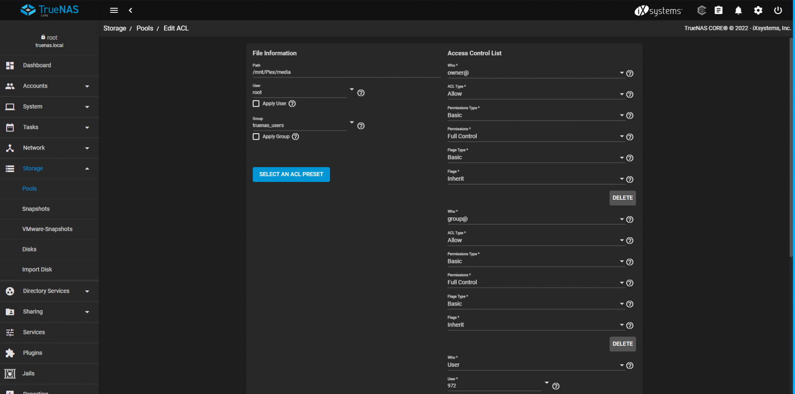The width and height of the screenshot is (795, 394).
Task: Toggle the hamburger sidebar menu
Action: click(114, 10)
